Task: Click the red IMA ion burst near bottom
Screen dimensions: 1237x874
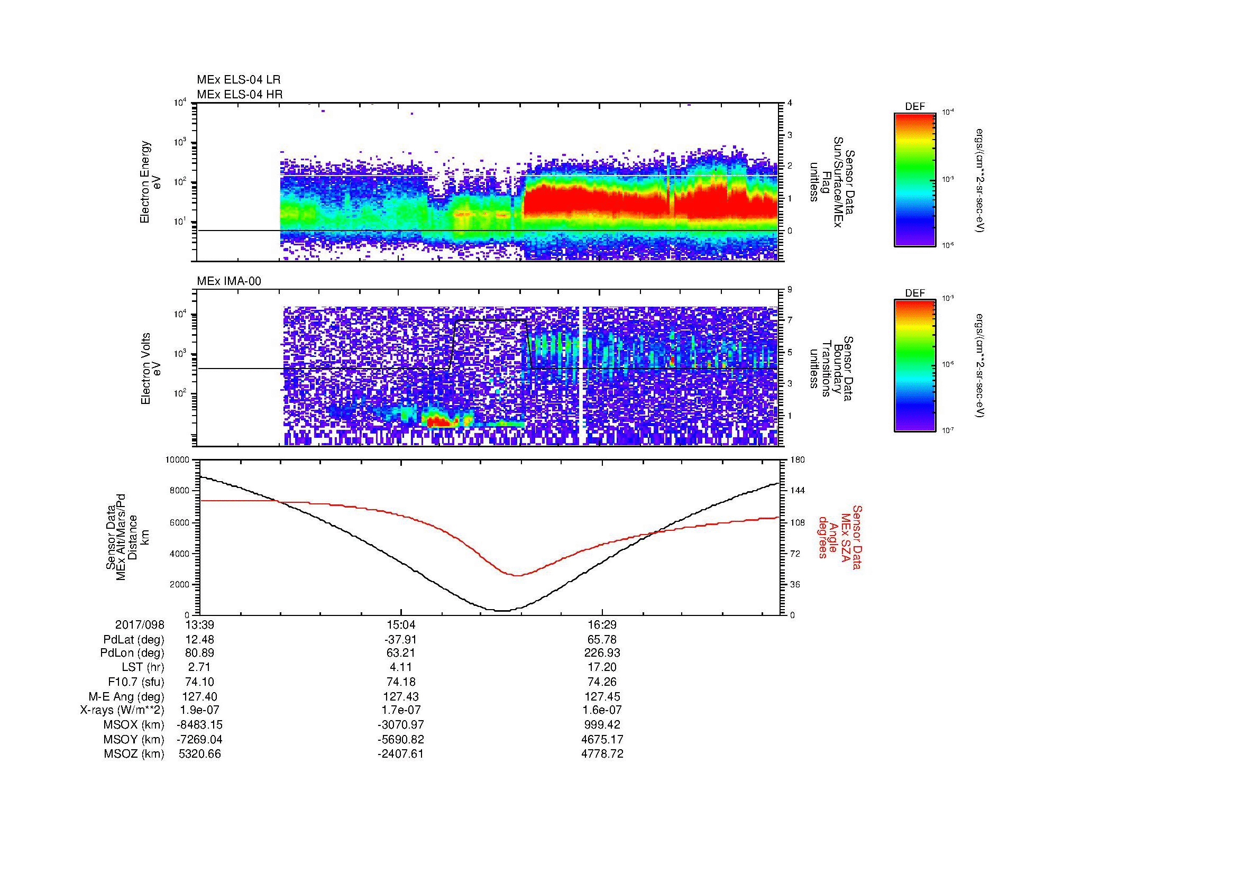Action: coord(441,421)
